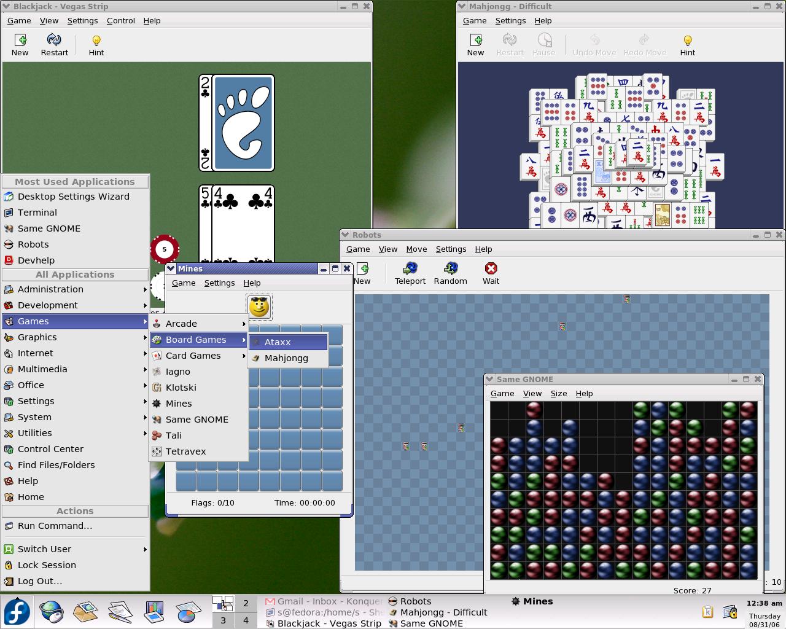Click New game button in Robots
This screenshot has height=629, width=786.
pos(362,273)
